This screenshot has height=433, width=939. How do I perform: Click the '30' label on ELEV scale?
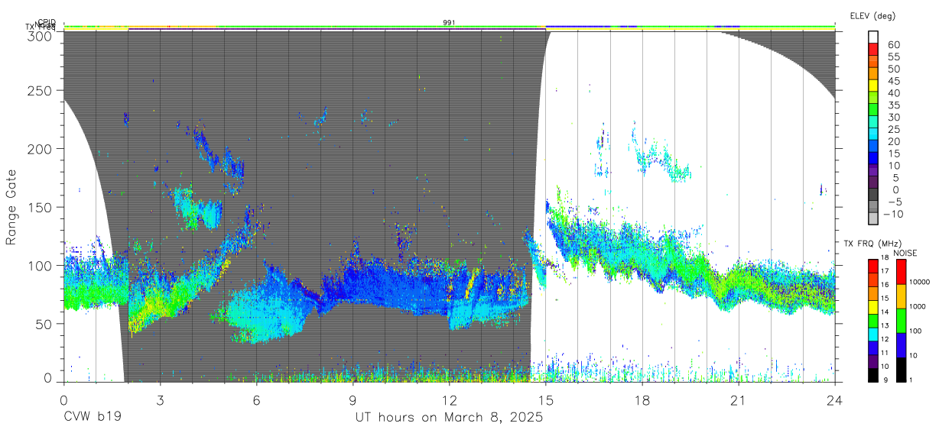pyautogui.click(x=893, y=117)
